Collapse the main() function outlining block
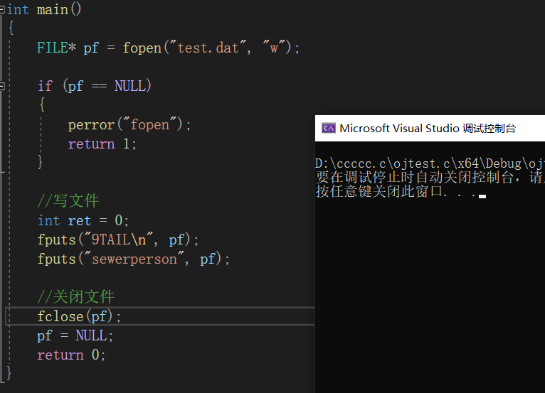This screenshot has width=545, height=393. point(2,9)
